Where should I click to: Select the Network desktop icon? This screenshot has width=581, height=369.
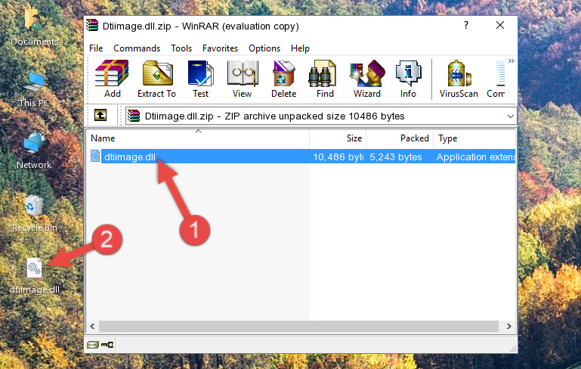(x=34, y=150)
